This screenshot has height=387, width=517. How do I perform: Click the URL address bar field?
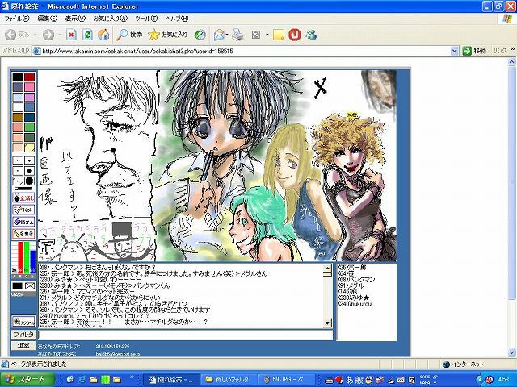(246, 51)
